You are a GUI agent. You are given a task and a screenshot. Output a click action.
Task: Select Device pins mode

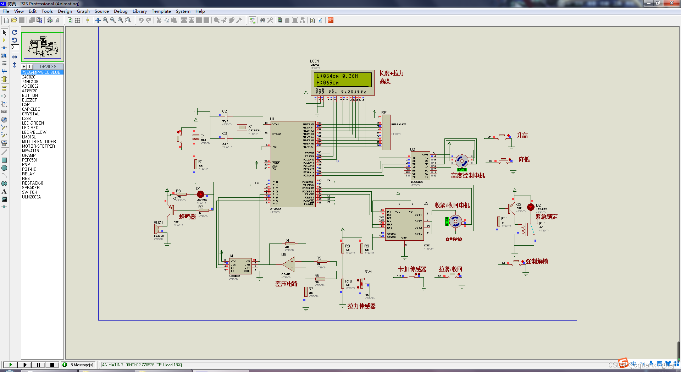coord(4,96)
